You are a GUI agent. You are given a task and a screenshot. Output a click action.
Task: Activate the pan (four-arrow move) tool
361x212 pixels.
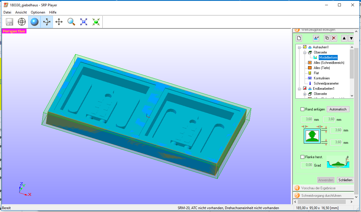[59, 22]
